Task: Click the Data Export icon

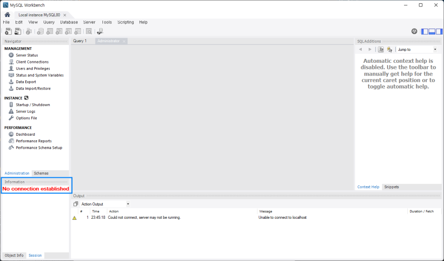Action: 11,82
